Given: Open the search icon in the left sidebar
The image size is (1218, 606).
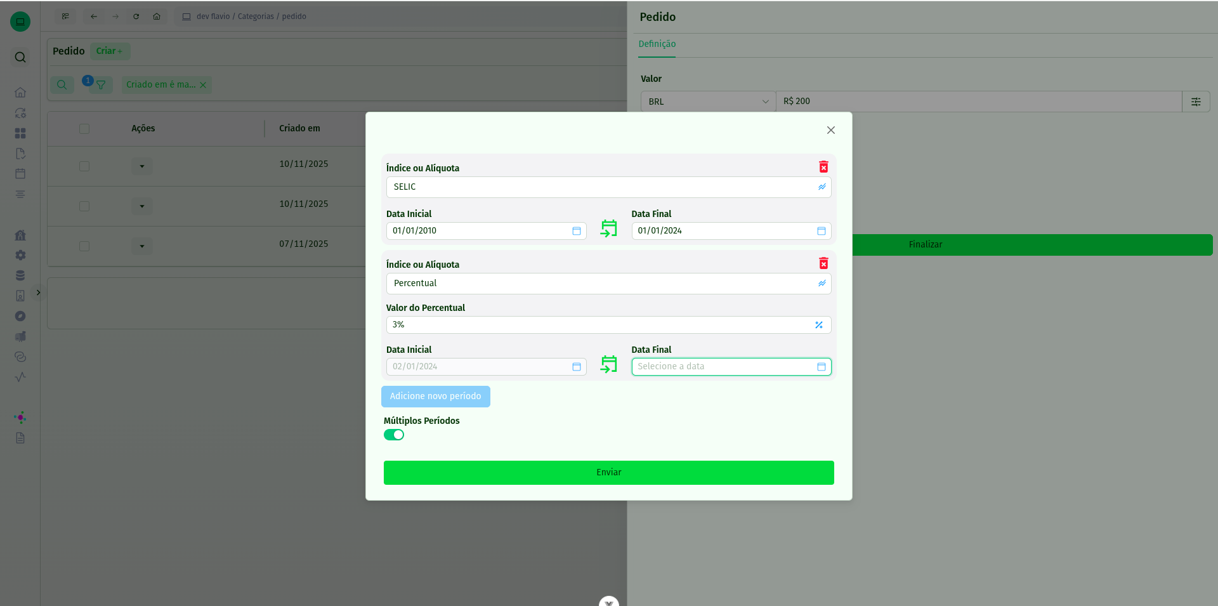Looking at the screenshot, I should click(20, 57).
